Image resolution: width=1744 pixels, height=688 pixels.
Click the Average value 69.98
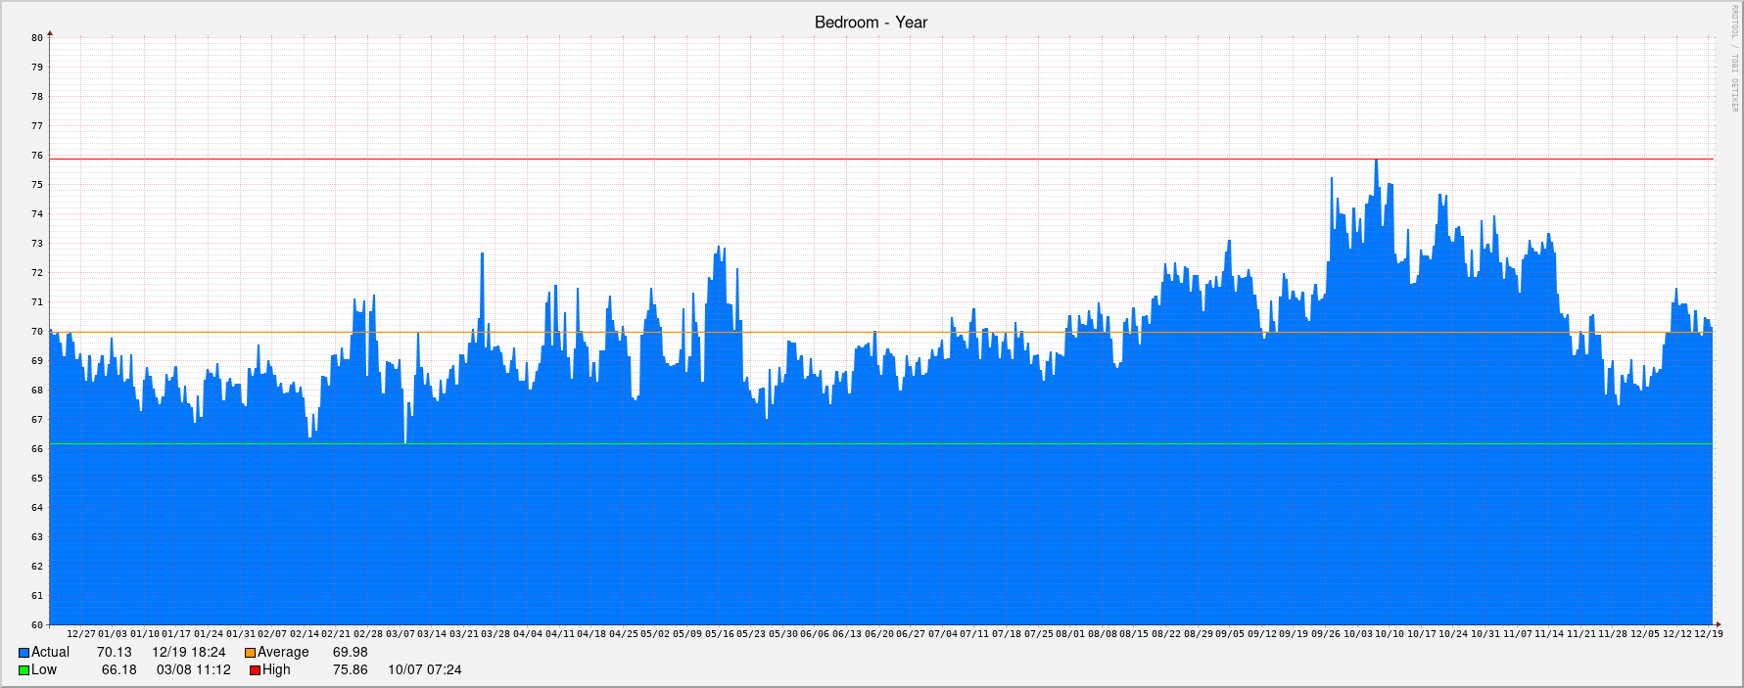(350, 653)
